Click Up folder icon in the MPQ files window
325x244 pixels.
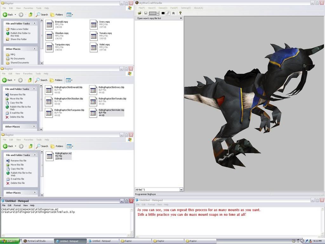[31, 15]
